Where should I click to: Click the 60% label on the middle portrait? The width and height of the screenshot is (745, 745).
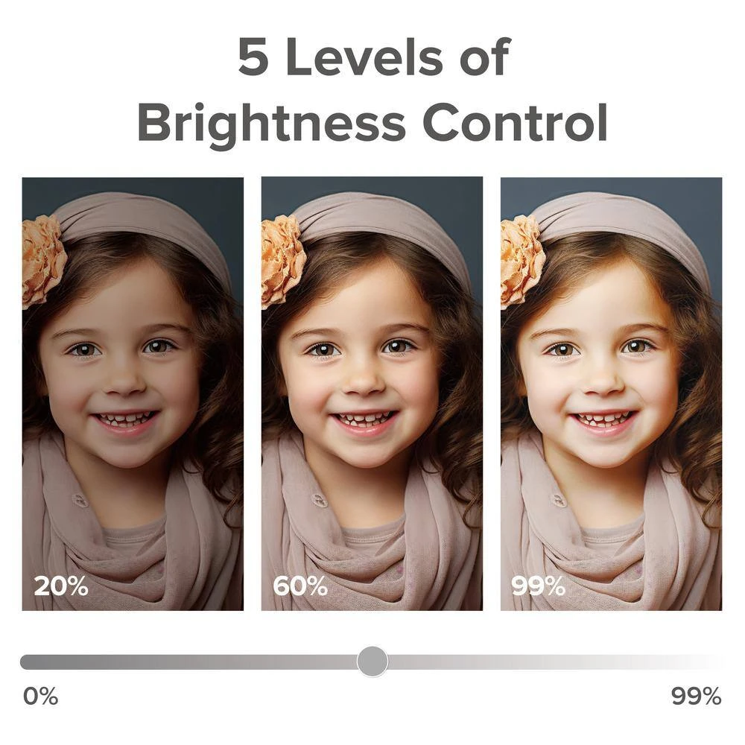click(300, 586)
